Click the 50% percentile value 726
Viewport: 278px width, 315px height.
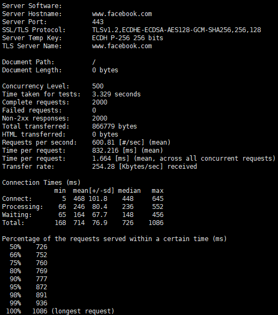42,247
